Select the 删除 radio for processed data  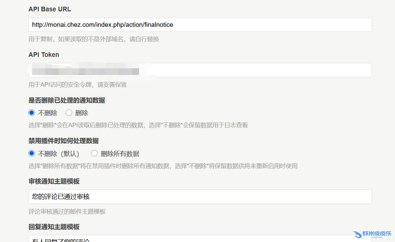coord(69,113)
